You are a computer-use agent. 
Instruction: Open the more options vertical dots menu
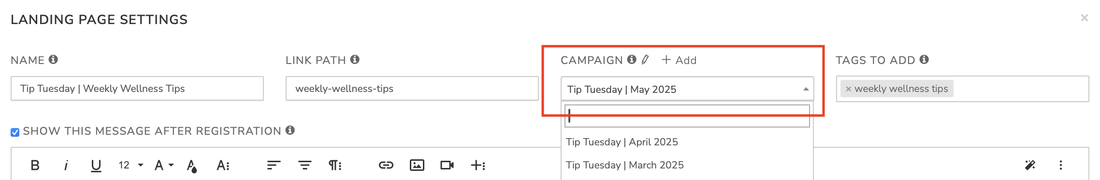pos(1061,166)
